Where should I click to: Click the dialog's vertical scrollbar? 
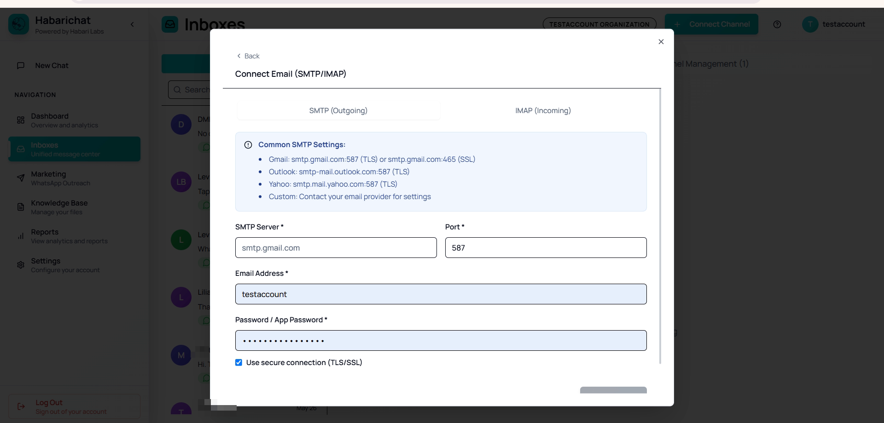coord(660,226)
